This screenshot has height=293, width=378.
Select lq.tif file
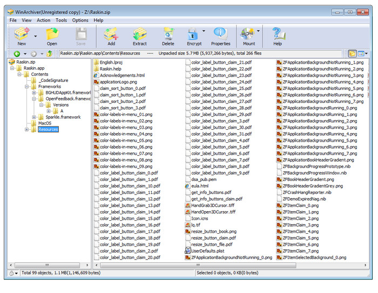pos(195,225)
